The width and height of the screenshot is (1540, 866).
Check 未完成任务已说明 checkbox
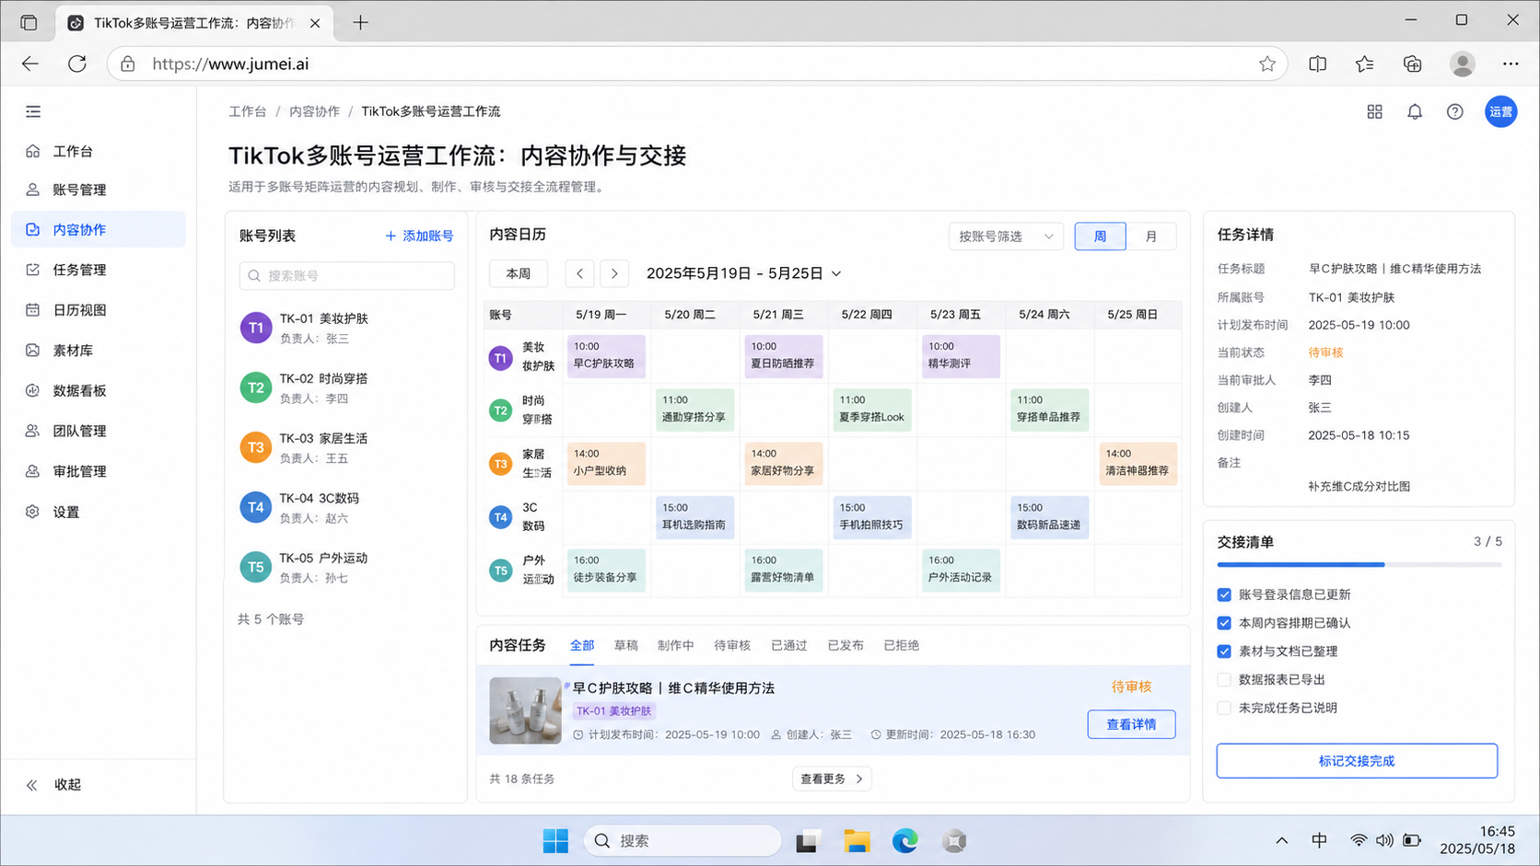point(1224,708)
